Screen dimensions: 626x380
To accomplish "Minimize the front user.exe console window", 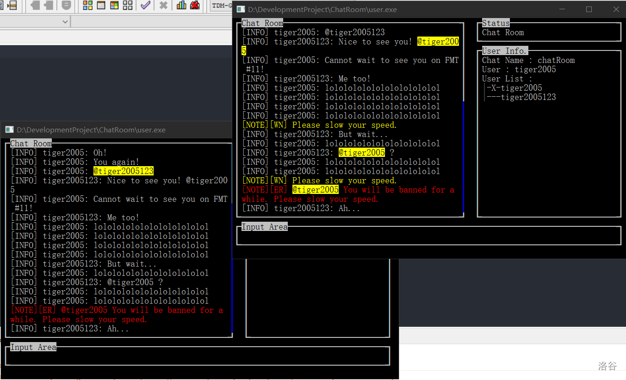I will (562, 9).
